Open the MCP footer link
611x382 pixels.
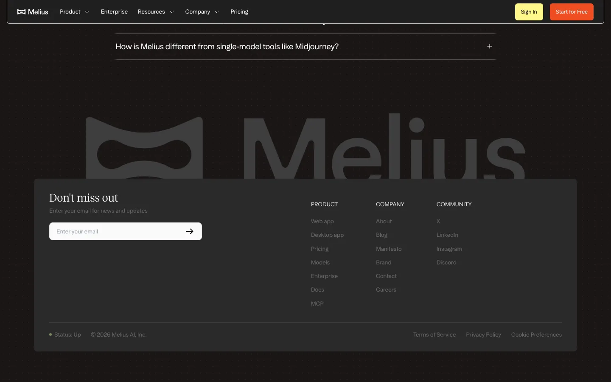pos(317,303)
